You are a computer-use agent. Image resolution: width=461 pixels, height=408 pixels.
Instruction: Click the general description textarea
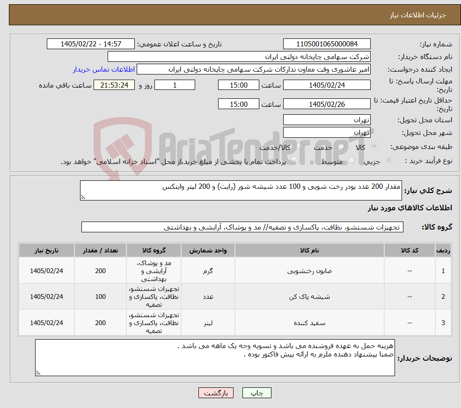pyautogui.click(x=241, y=190)
